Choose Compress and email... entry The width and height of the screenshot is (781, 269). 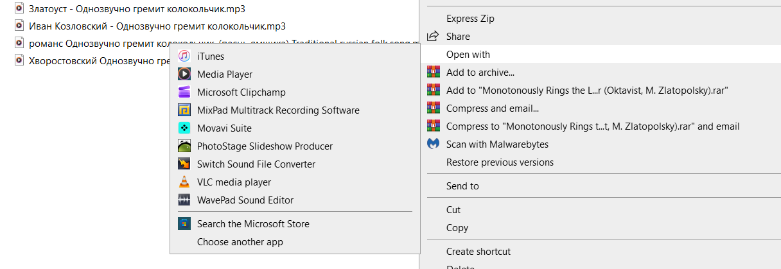tap(492, 108)
